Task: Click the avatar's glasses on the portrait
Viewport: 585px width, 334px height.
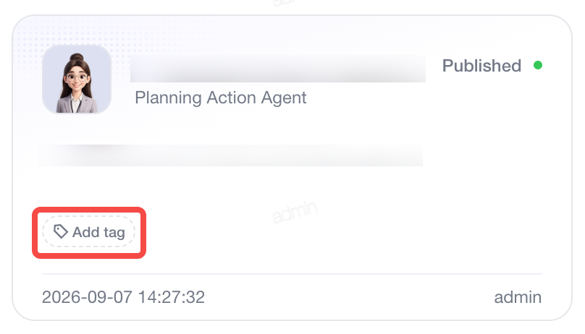Action: (x=77, y=78)
